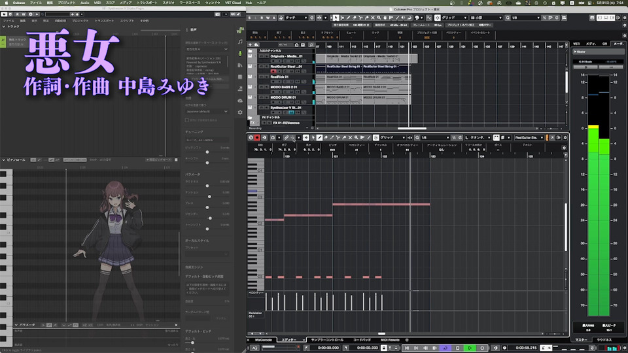This screenshot has height=353, width=628.
Task: Click the green Play transport button
Action: pyautogui.click(x=470, y=348)
